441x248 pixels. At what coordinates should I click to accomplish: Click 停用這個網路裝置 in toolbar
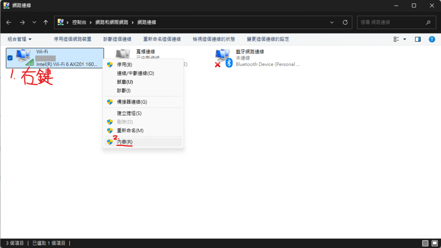(72, 39)
